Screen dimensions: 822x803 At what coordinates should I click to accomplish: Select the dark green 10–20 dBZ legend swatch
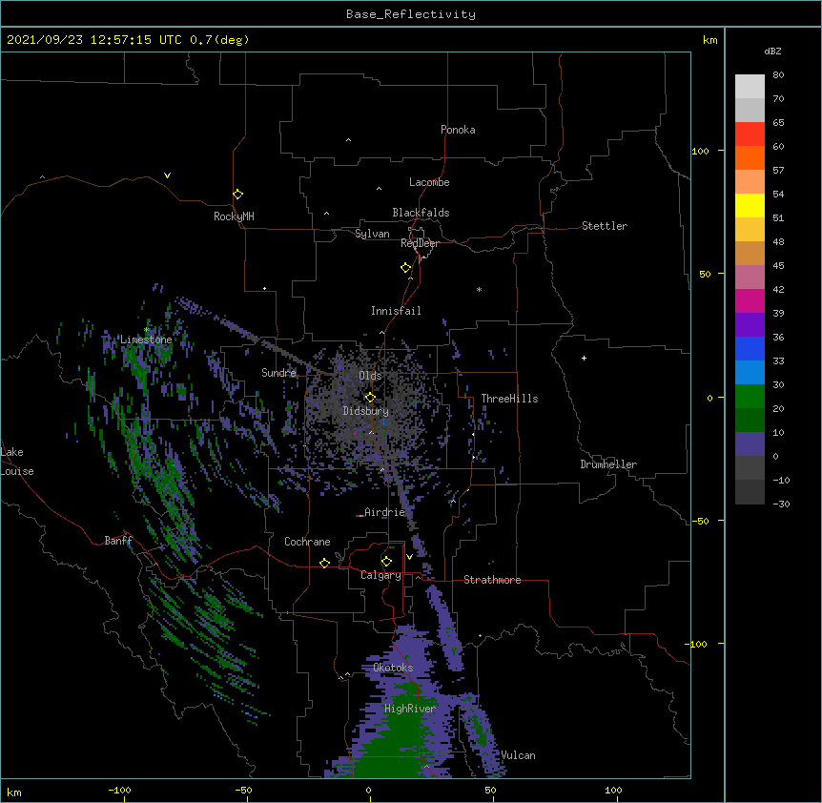click(750, 420)
